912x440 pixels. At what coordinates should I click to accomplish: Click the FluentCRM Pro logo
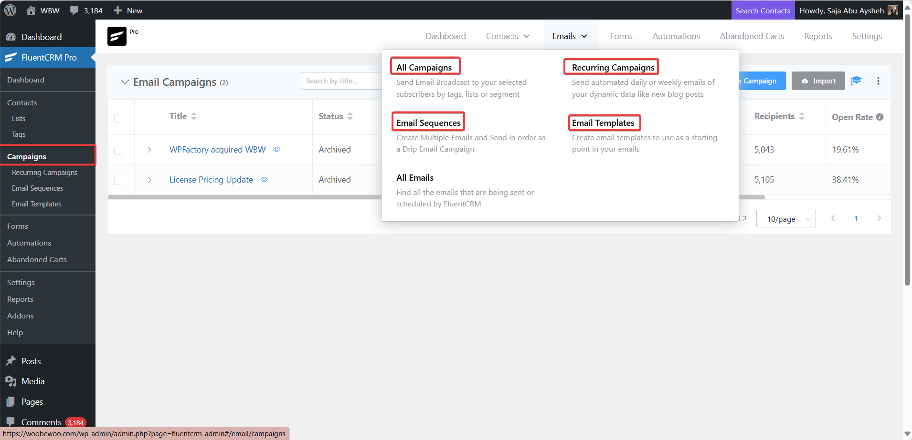point(117,36)
